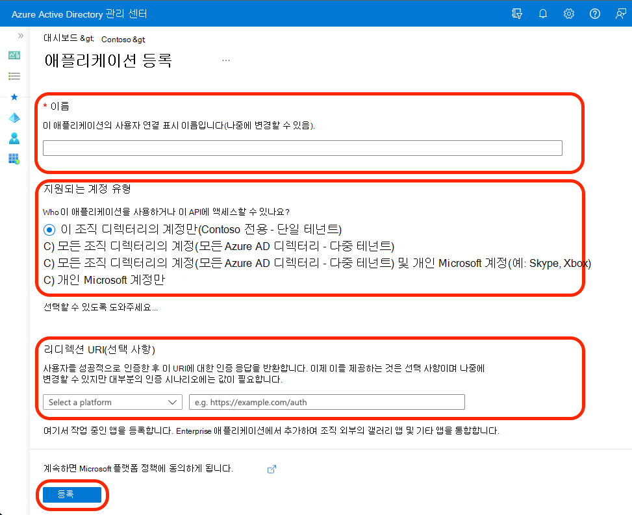The height and width of the screenshot is (515, 632).
Task: Open the notifications bell
Action: [542, 14]
